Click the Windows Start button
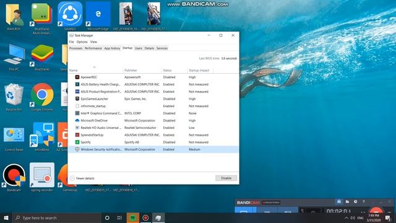This screenshot has height=223, width=396. tap(6, 217)
